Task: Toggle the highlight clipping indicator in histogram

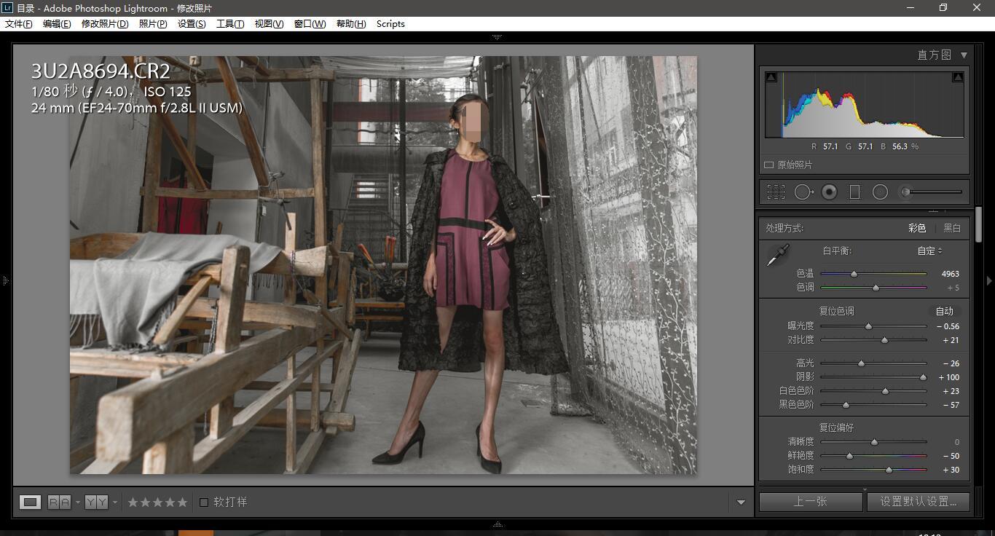Action: point(958,77)
